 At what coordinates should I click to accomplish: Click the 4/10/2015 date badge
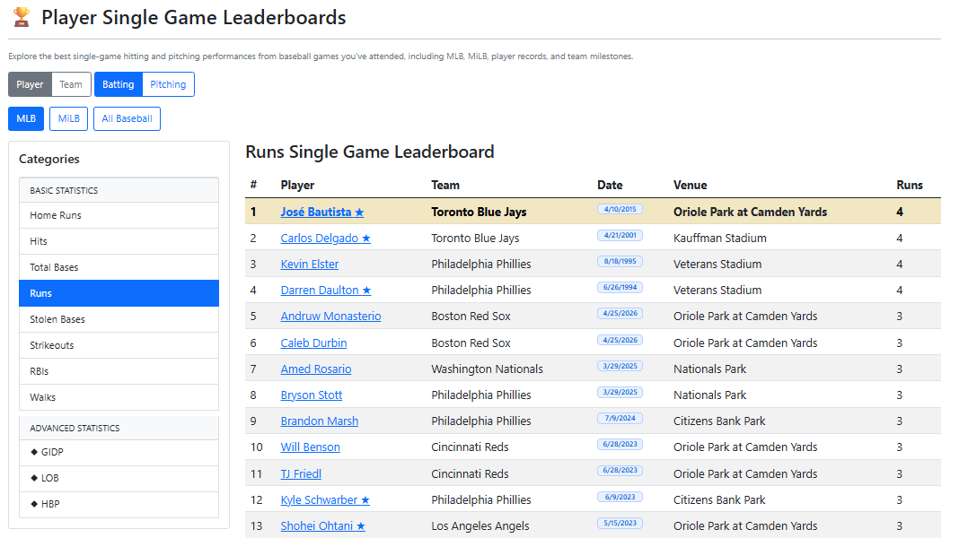[620, 209]
